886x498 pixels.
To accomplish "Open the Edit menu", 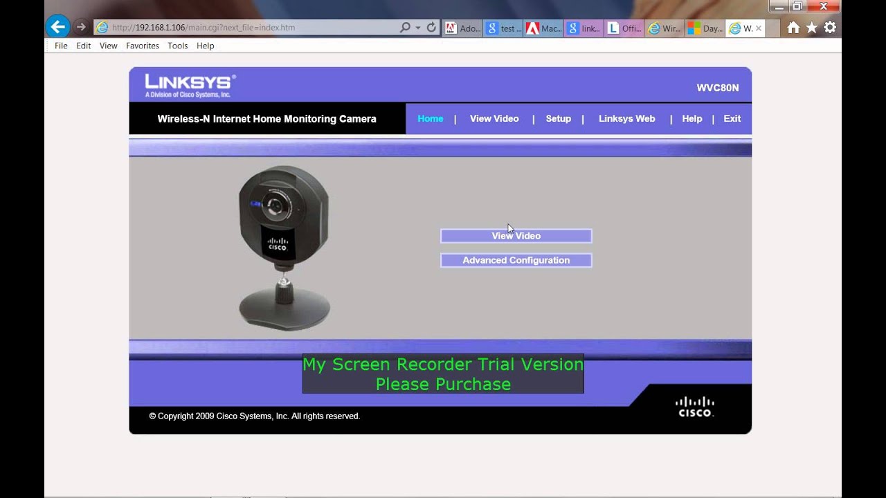I will click(x=84, y=46).
